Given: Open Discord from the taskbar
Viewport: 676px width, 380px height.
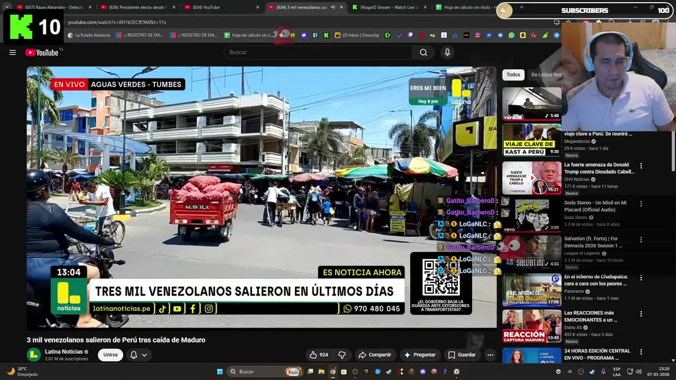Looking at the screenshot, I should click(x=423, y=372).
